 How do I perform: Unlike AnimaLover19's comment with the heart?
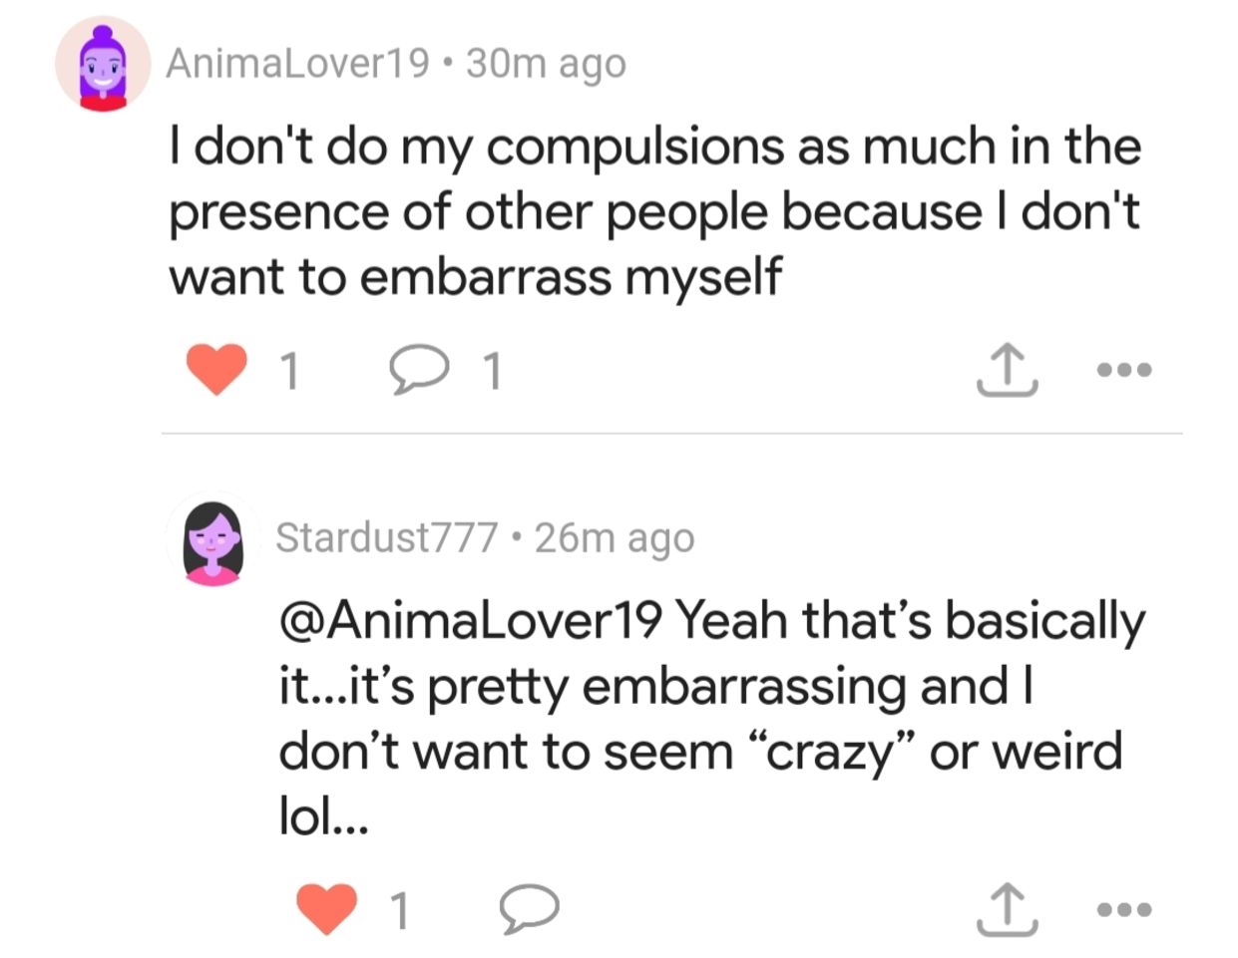217,370
